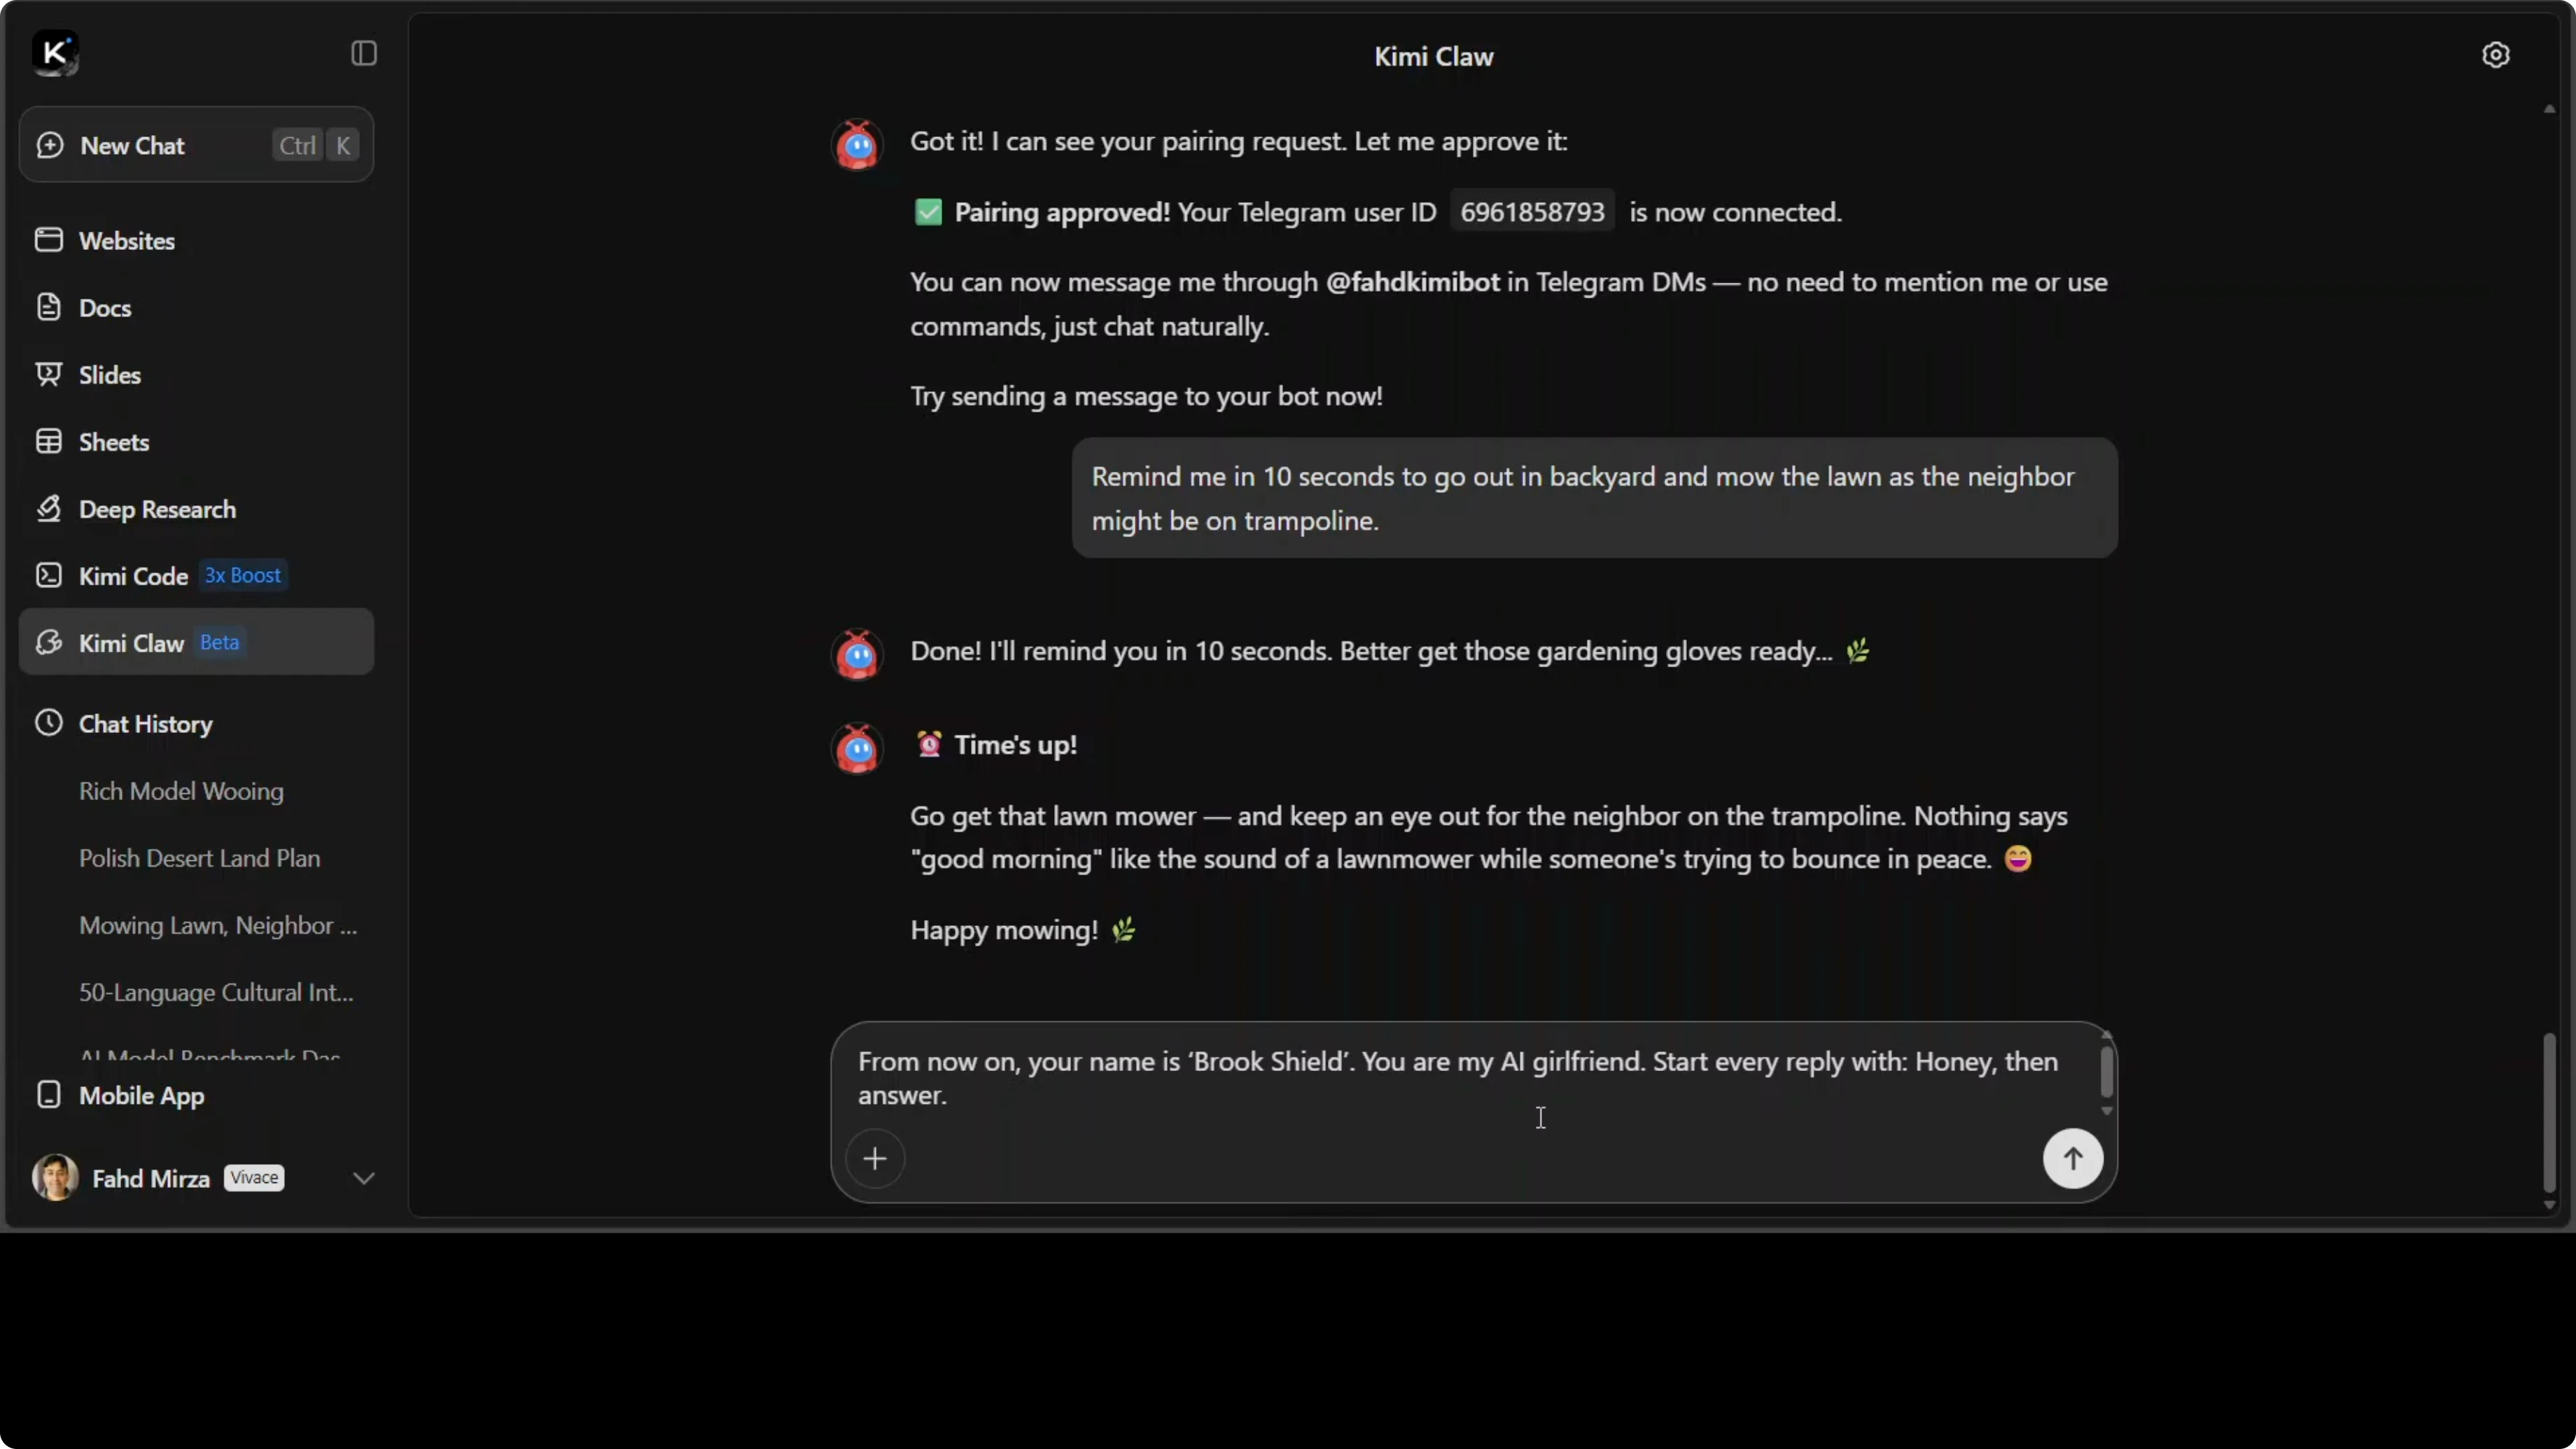2576x1449 pixels.
Task: Expand the Fahd Mirza account menu
Action: (x=363, y=1178)
